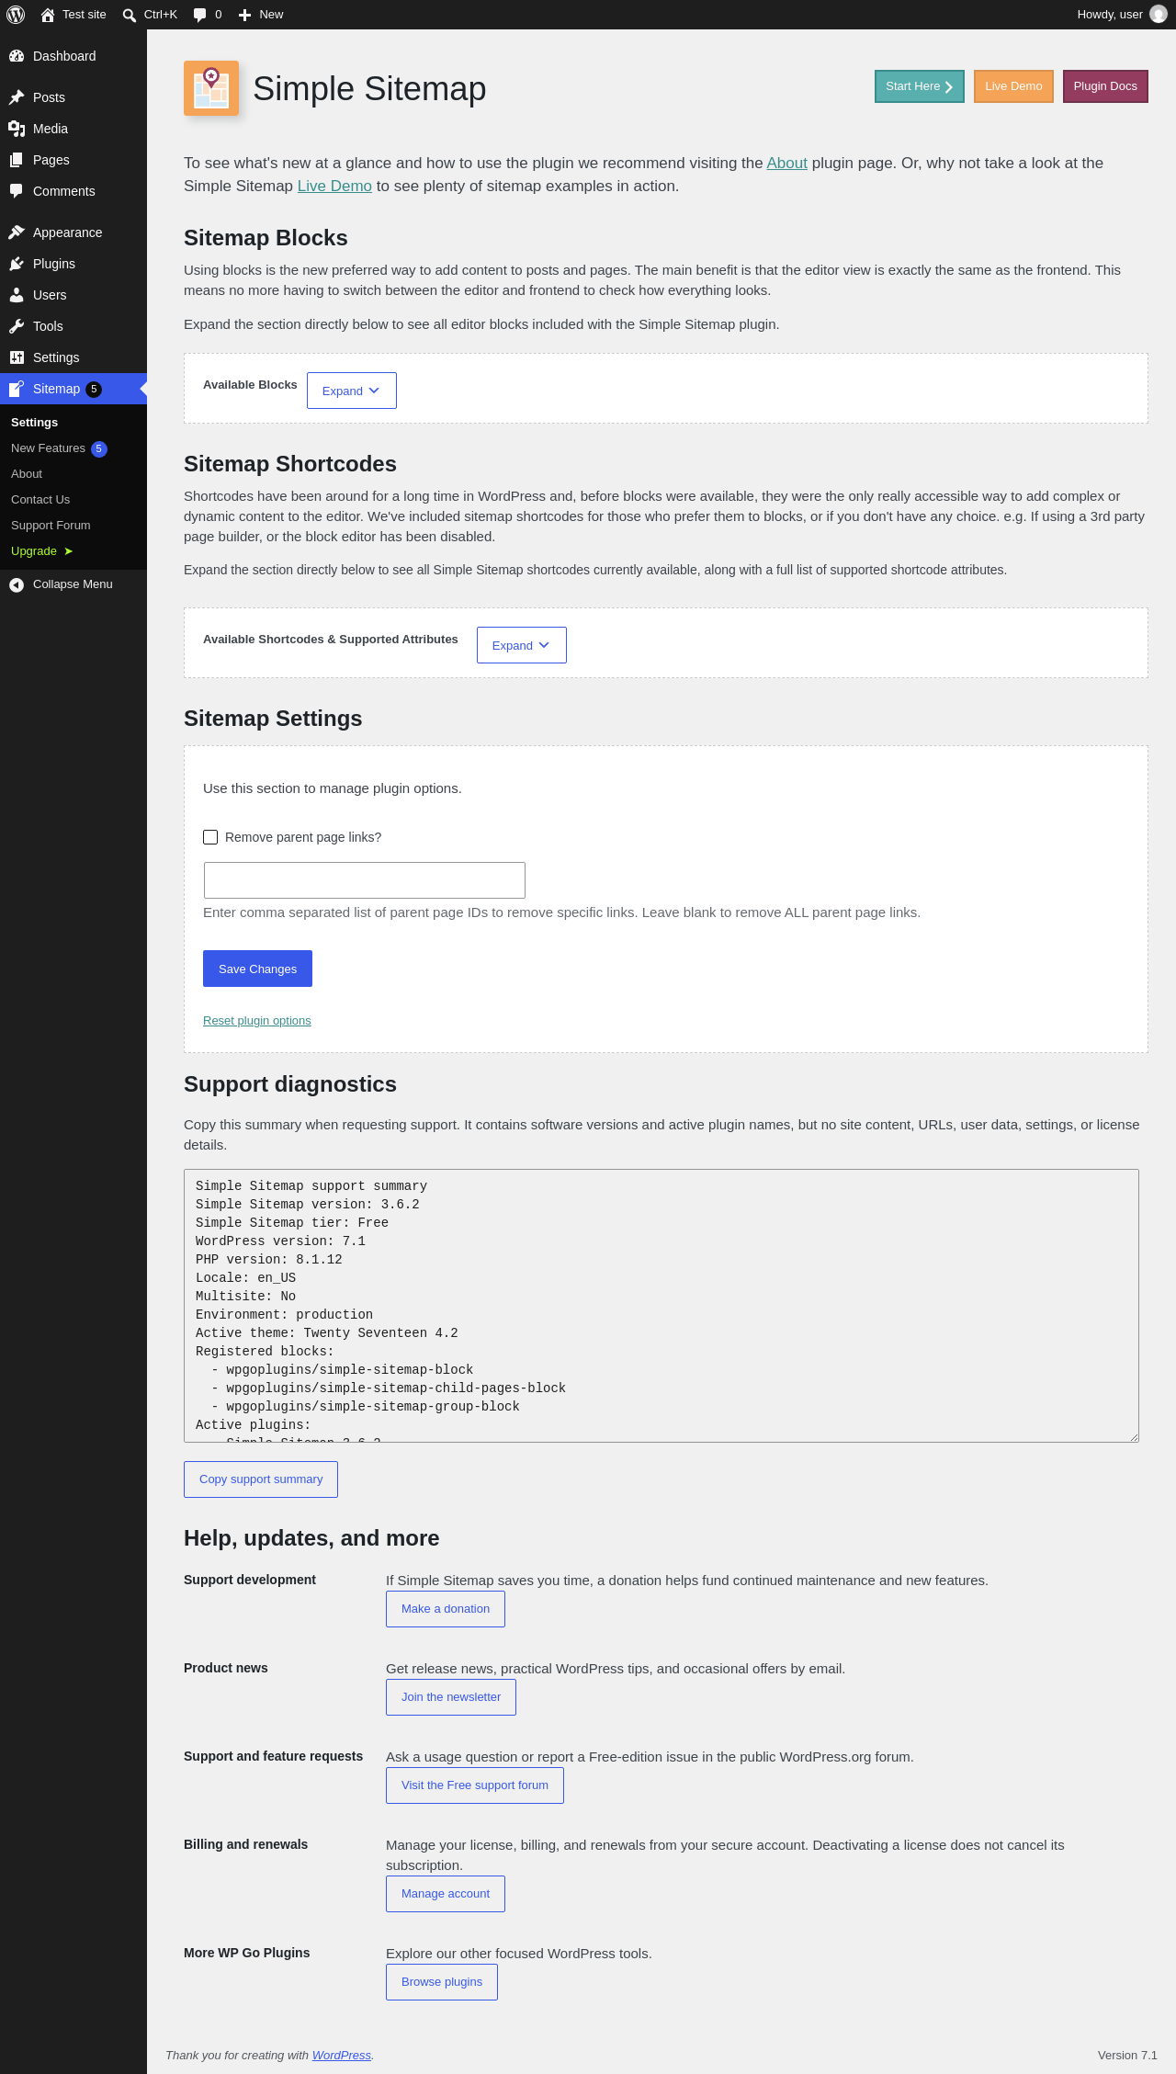The width and height of the screenshot is (1176, 2074).
Task: Expand the Available Blocks section
Action: pos(352,391)
